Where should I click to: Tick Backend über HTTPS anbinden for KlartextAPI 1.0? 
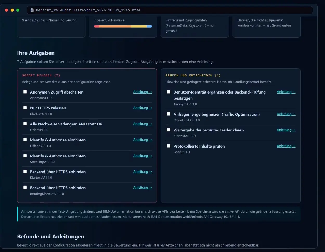coord(25,171)
